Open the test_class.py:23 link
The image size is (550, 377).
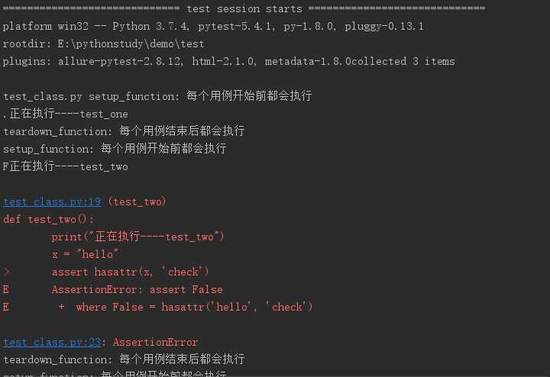(52, 342)
